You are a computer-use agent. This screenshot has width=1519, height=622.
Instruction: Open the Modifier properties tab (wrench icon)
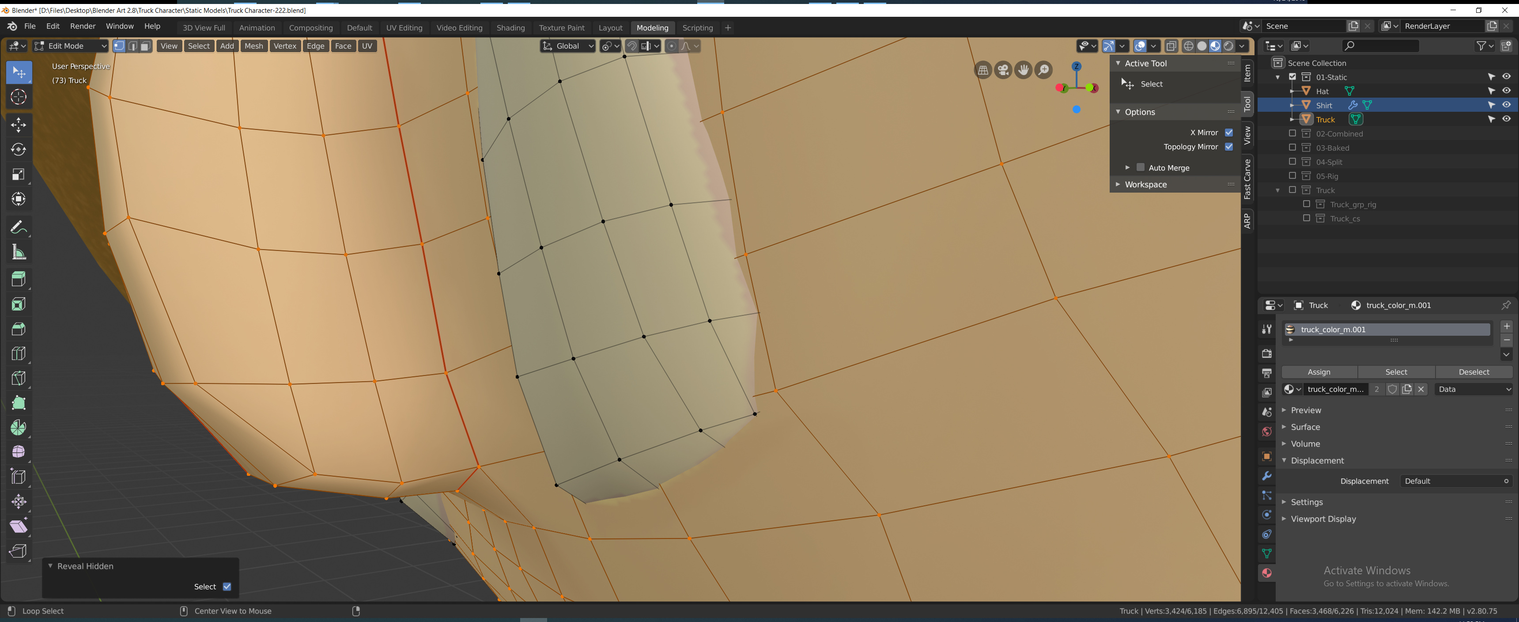pyautogui.click(x=1266, y=477)
